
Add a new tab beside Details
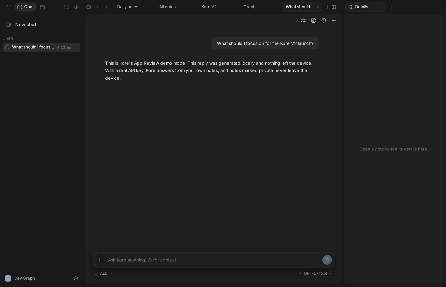pyautogui.click(x=391, y=7)
